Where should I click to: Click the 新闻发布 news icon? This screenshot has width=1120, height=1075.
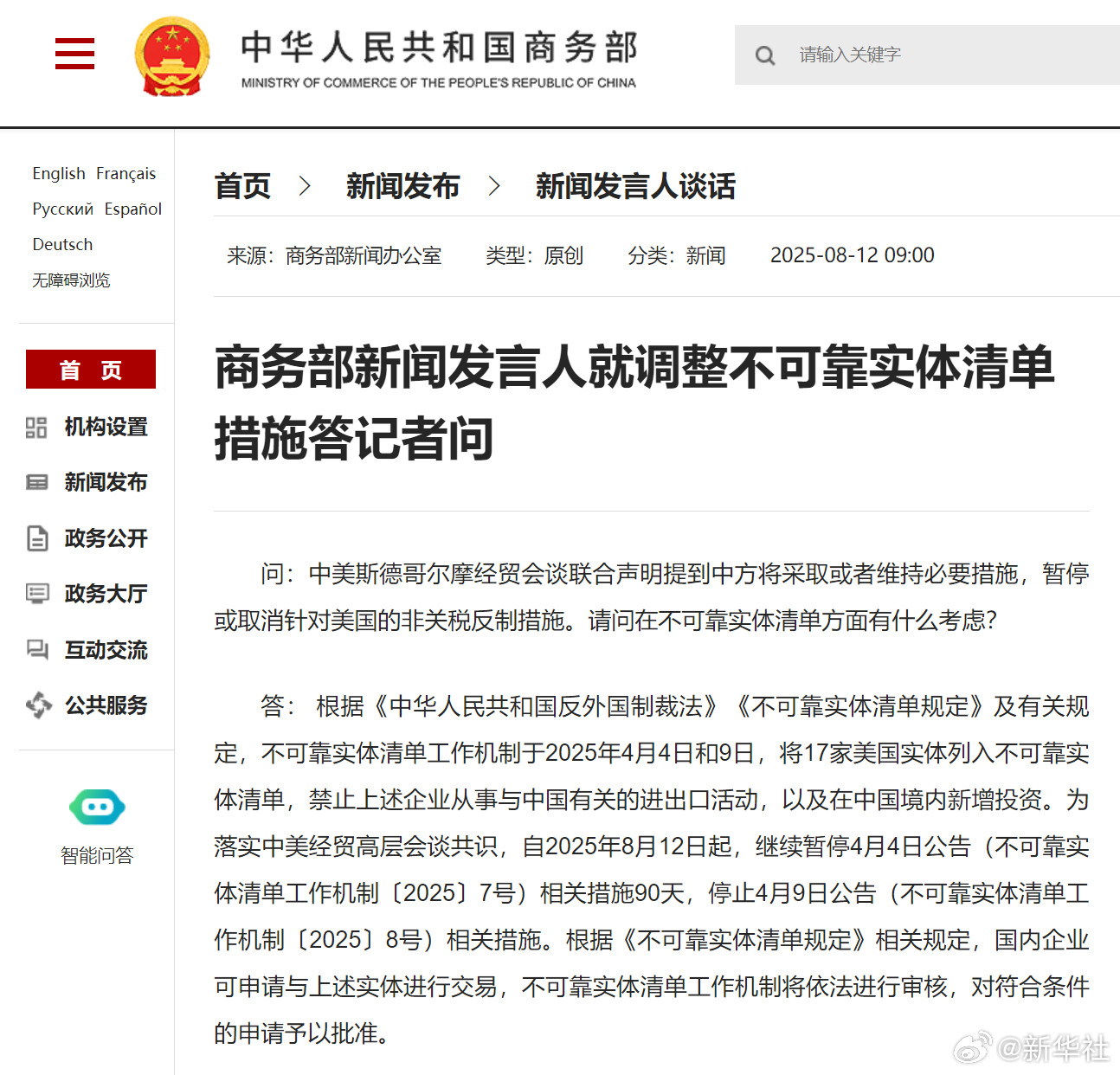click(x=36, y=482)
